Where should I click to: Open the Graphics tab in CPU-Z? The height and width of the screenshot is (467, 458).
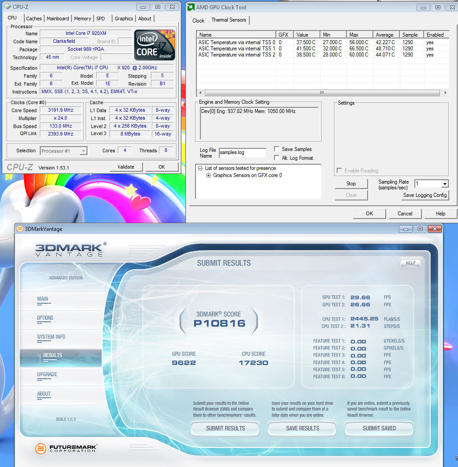124,19
